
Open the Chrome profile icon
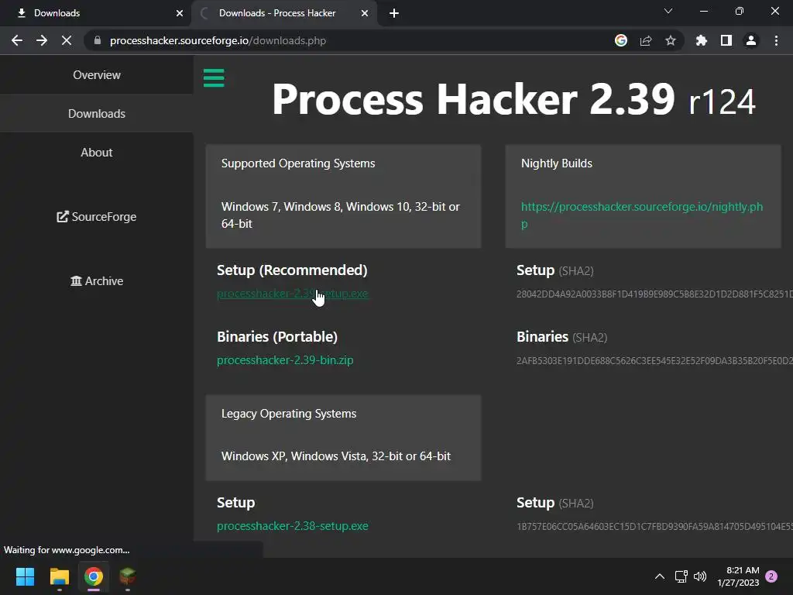tap(751, 40)
